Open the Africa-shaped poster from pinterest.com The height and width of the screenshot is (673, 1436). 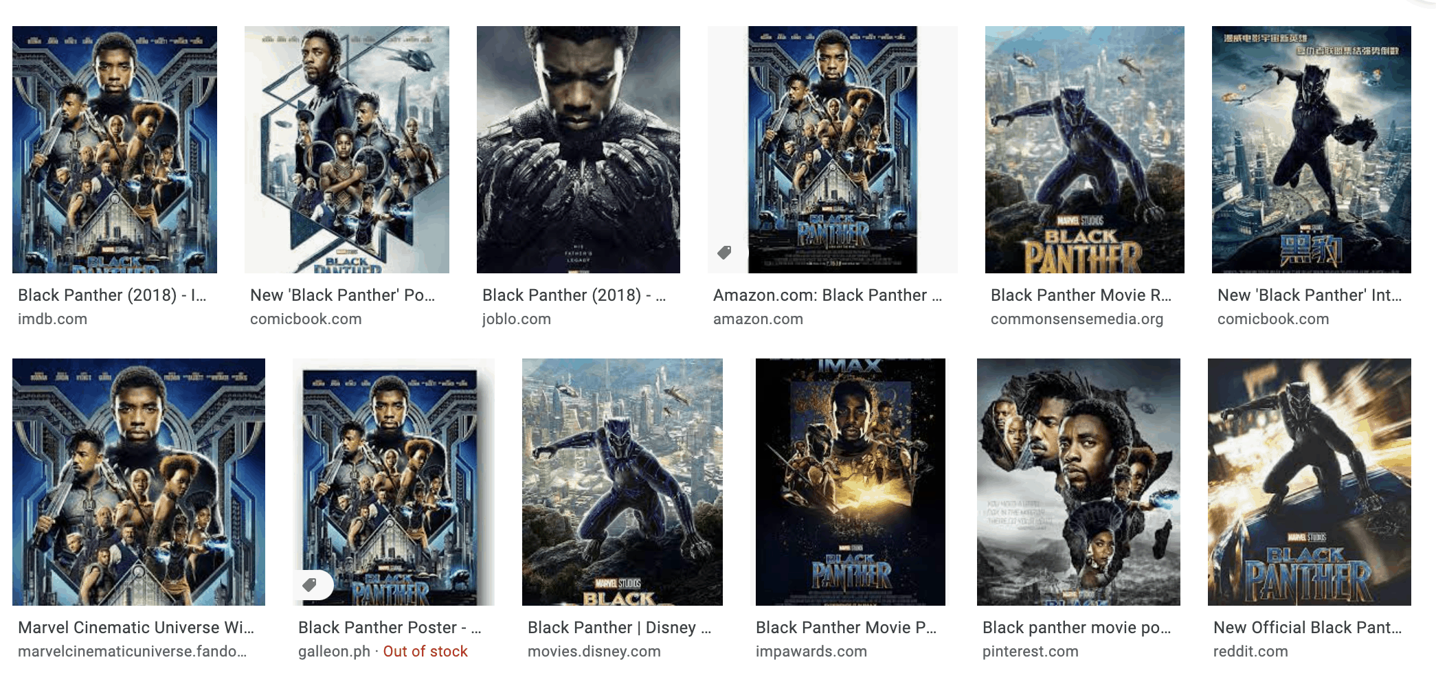tap(1079, 482)
